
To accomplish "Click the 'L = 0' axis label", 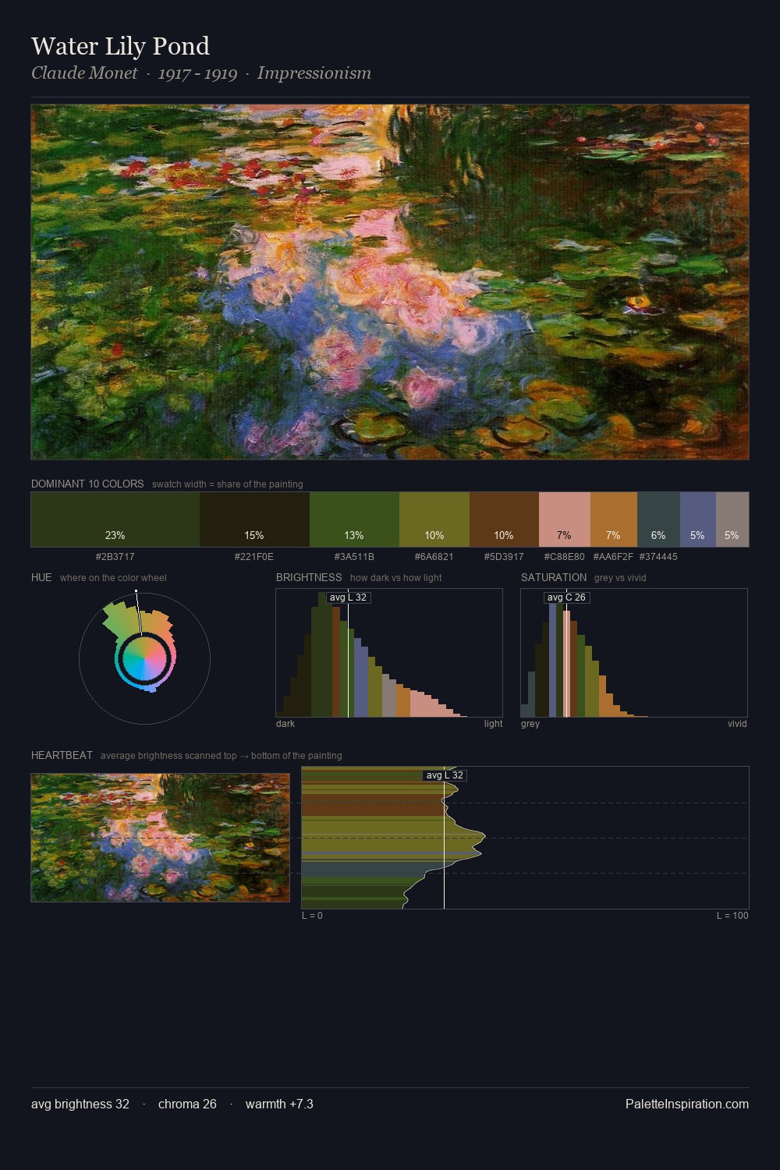I will click(312, 916).
